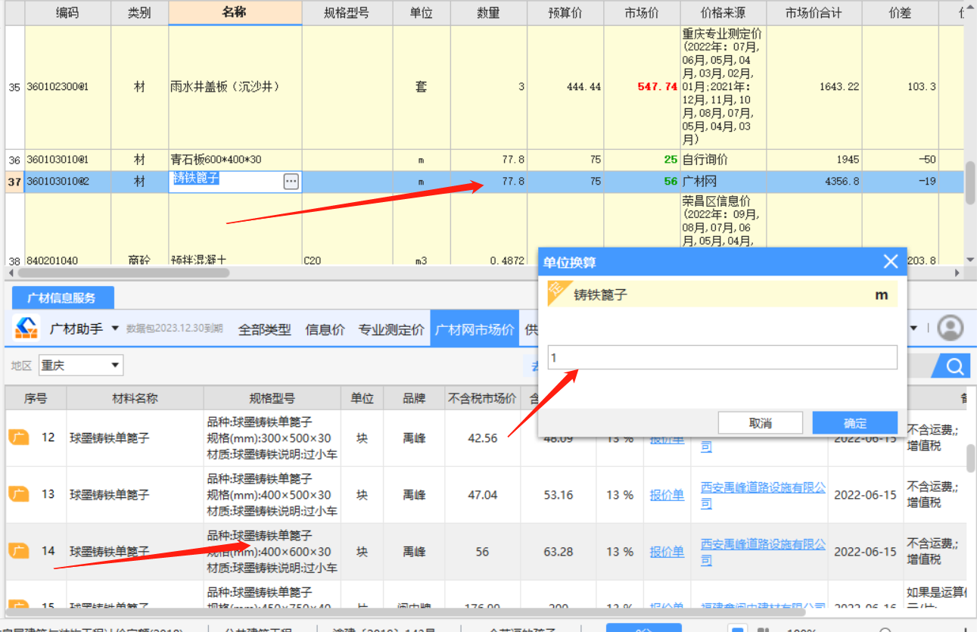Click the 数据包2023.12.30到期 expiry notice
The height and width of the screenshot is (632, 977).
click(175, 329)
